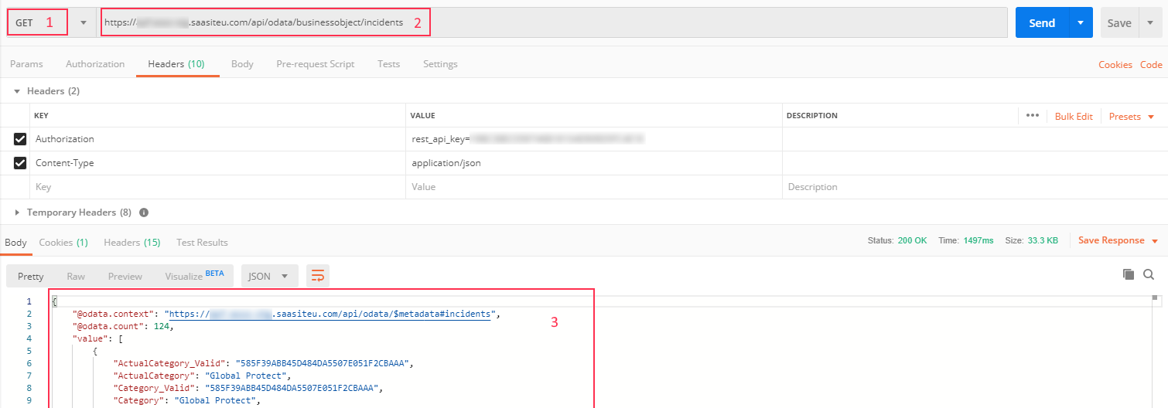Collapse the Headers (2) section

17,91
